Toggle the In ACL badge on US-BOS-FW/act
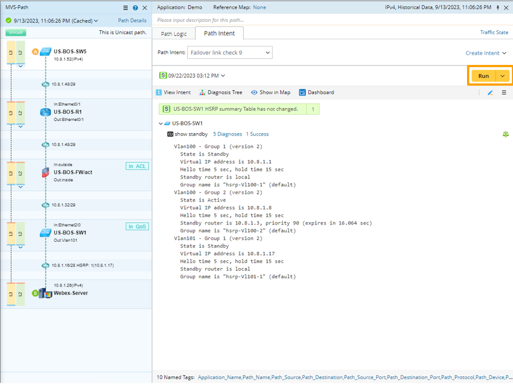Screen dimensions: 513x384 tap(137, 166)
